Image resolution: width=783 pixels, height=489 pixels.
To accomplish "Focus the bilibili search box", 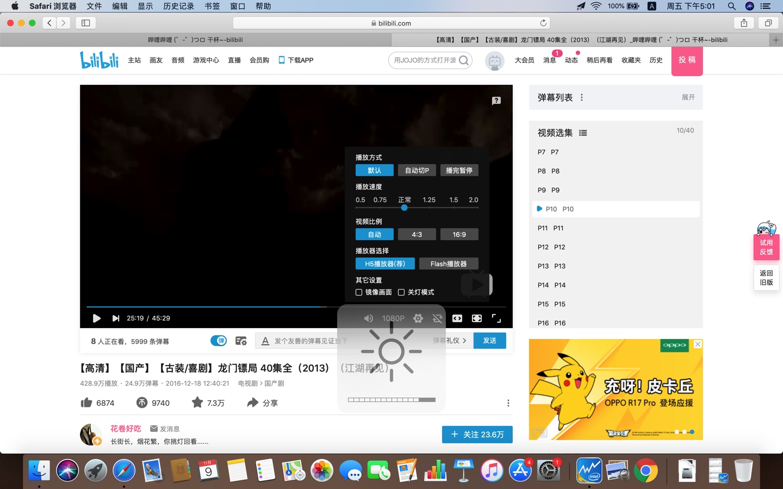I will point(425,60).
